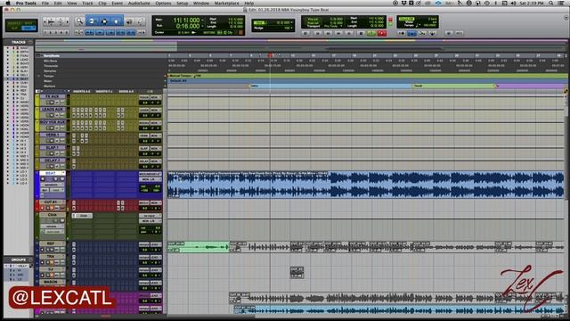Viewport: 570px width, 321px height.
Task: Select the Pencil tool
Action: click(141, 21)
